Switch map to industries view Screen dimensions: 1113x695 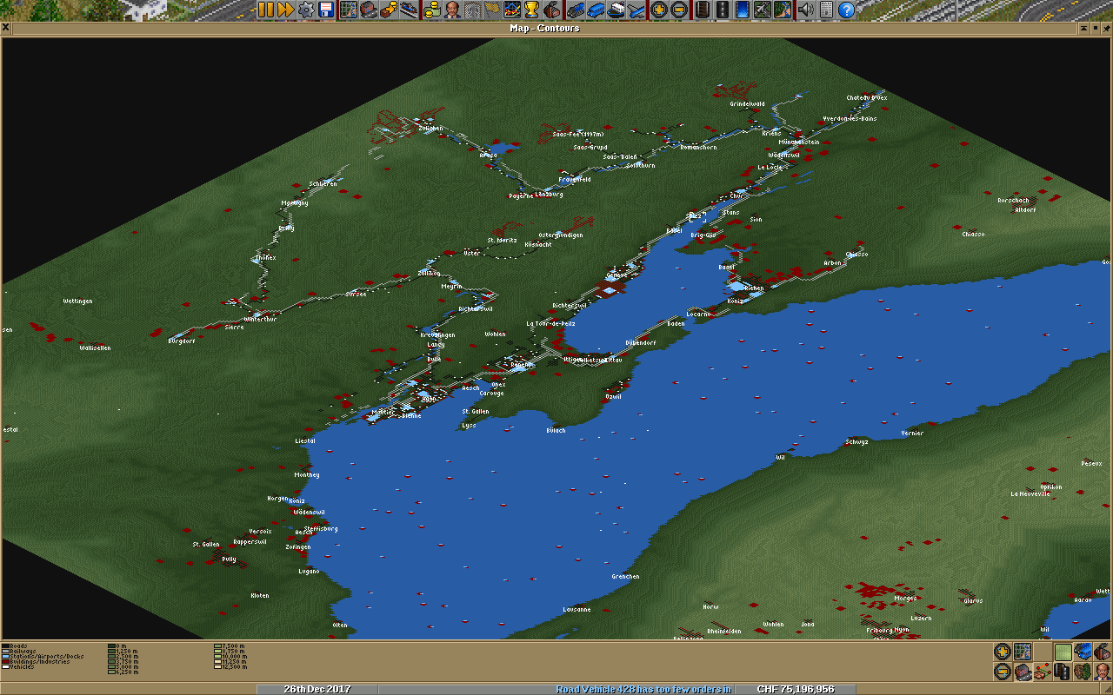(x=1103, y=652)
